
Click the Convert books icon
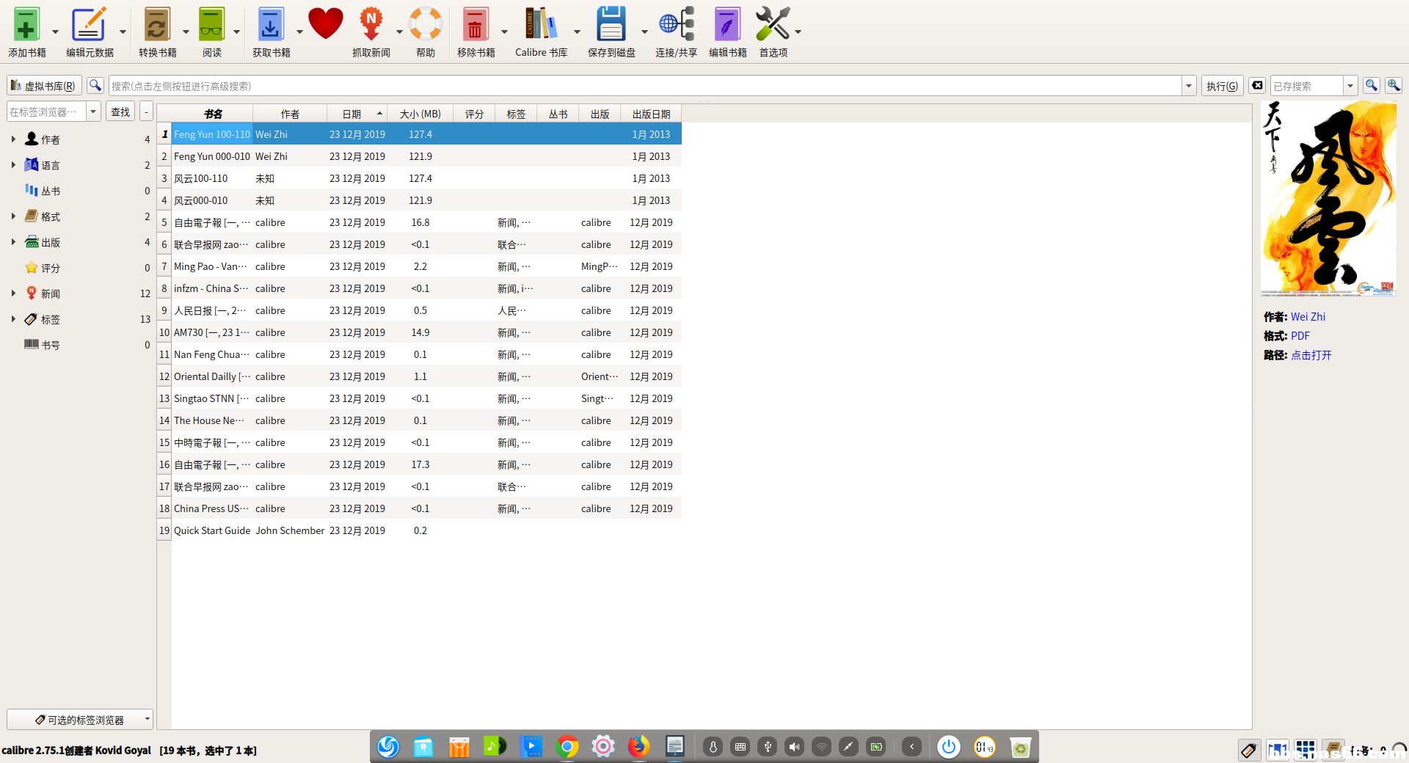pyautogui.click(x=157, y=25)
